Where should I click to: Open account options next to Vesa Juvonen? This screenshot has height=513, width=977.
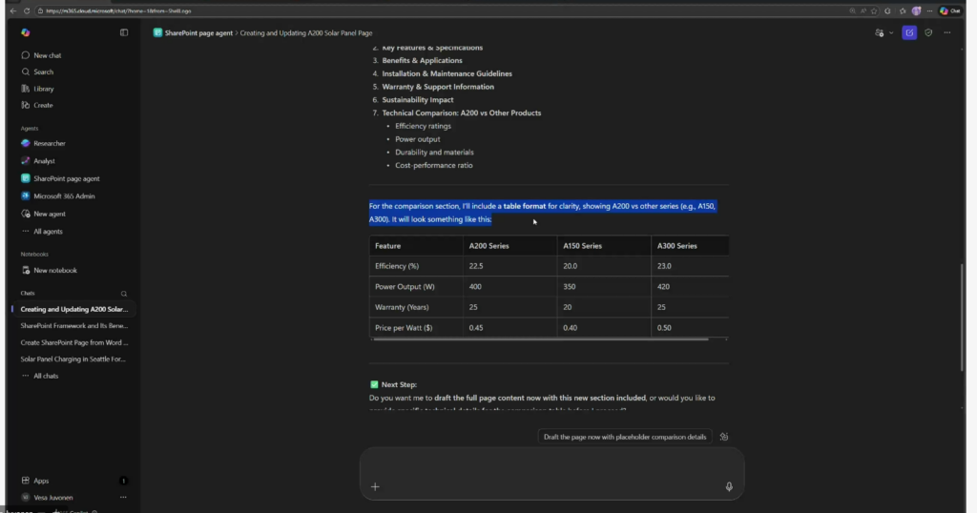click(123, 497)
